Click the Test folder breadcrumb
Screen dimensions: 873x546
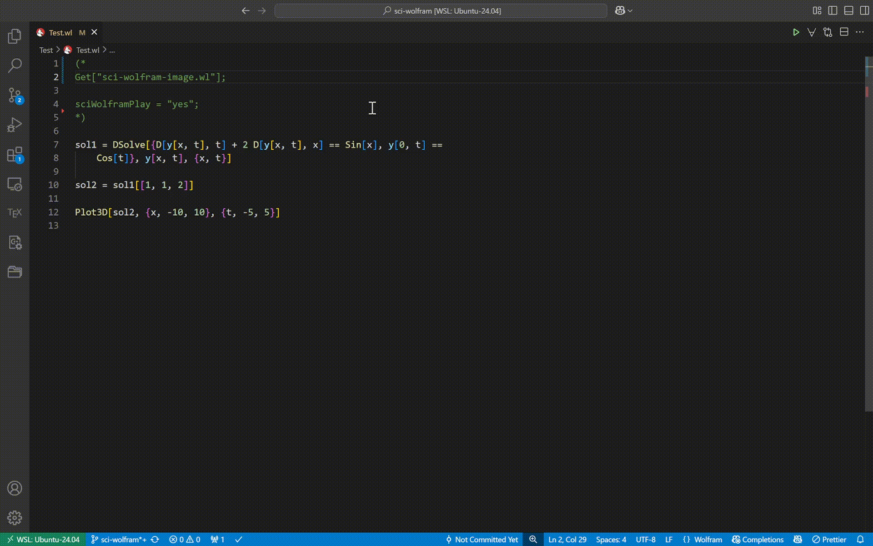[46, 50]
